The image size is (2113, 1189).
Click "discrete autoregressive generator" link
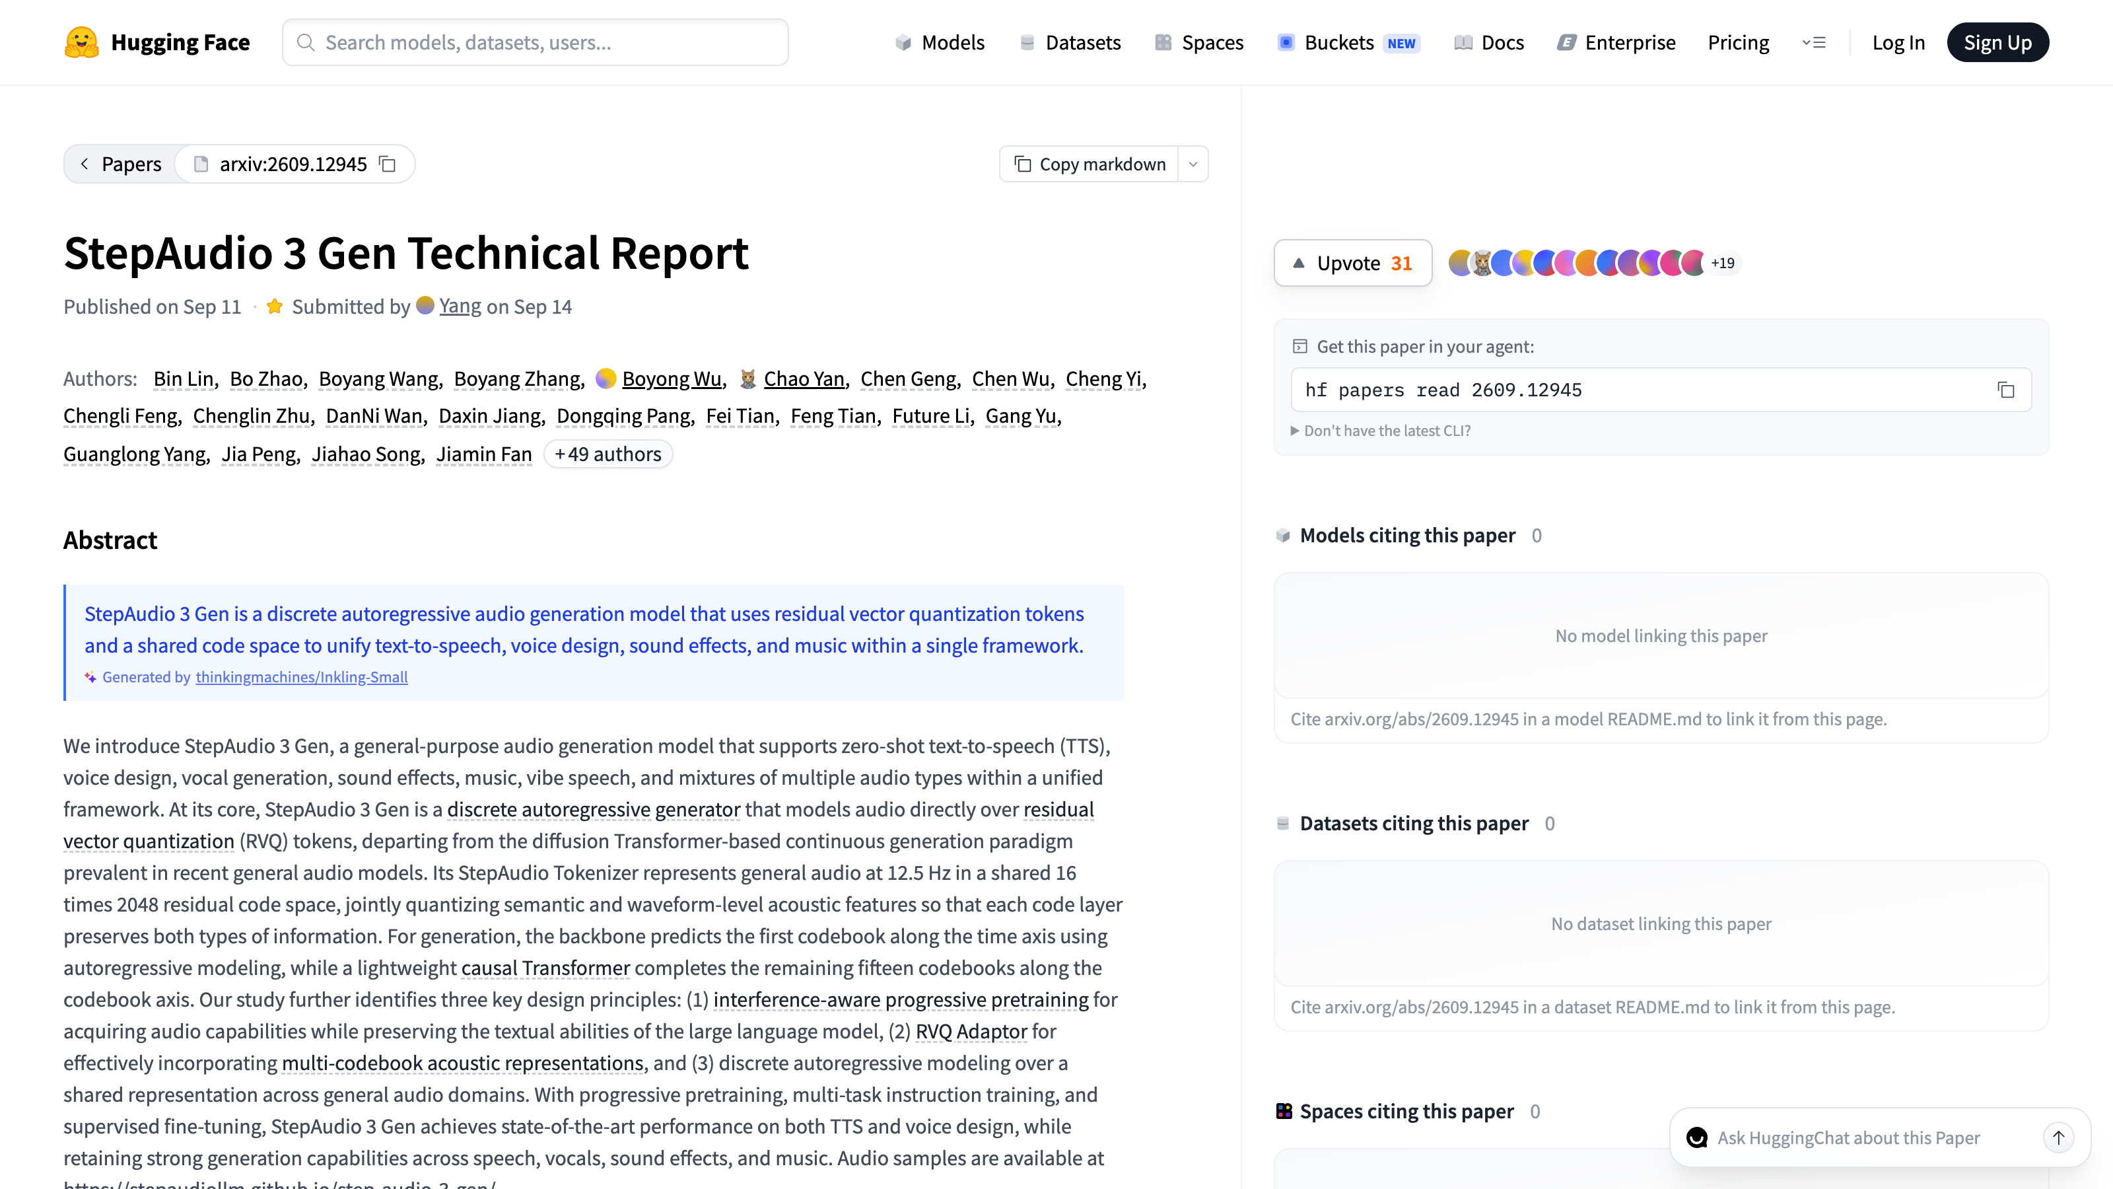[x=594, y=809]
